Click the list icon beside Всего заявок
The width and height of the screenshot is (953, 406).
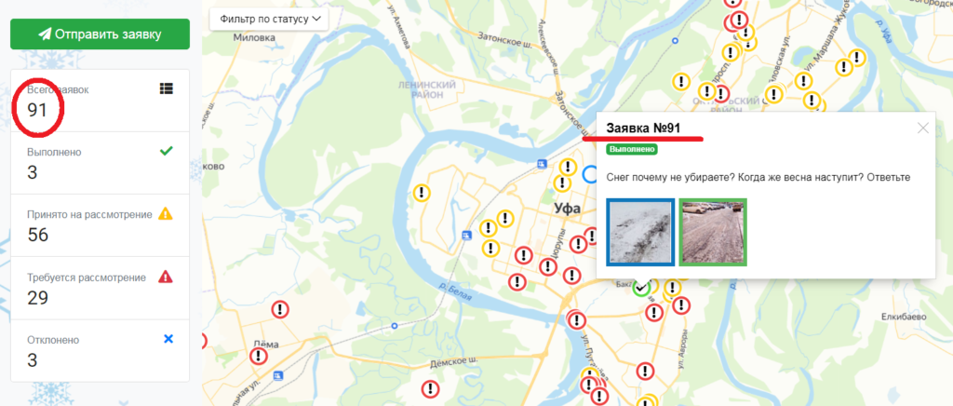pyautogui.click(x=167, y=88)
